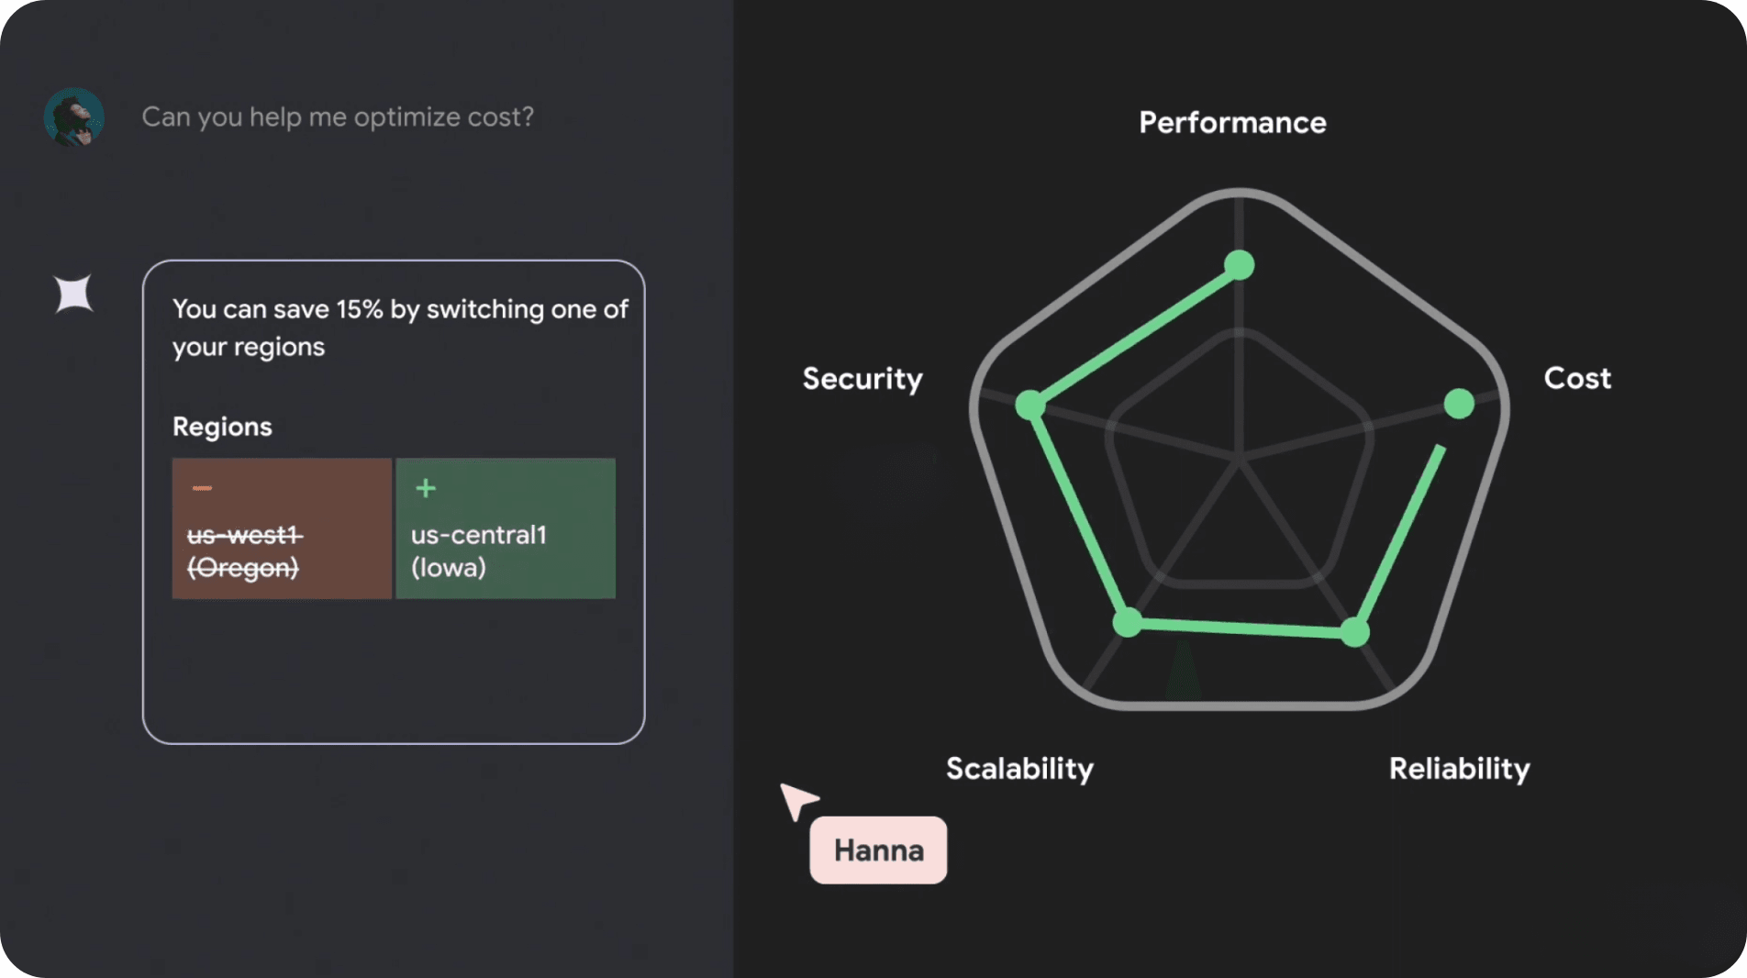Click the removed us-west1 (Oregon) region card
The image size is (1747, 978).
tap(282, 528)
